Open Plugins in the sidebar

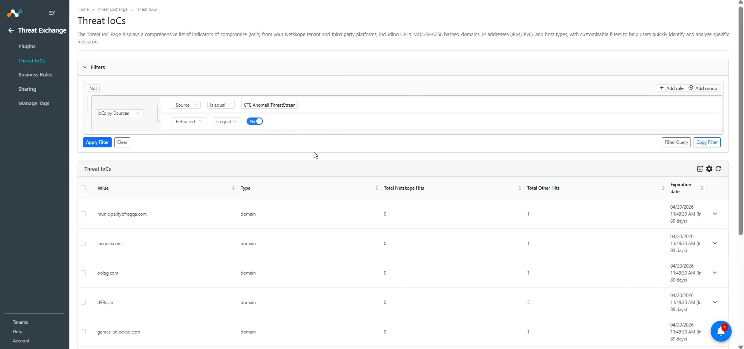point(27,46)
